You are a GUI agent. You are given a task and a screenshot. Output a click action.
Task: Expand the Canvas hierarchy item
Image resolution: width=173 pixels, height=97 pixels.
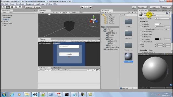click(2, 21)
